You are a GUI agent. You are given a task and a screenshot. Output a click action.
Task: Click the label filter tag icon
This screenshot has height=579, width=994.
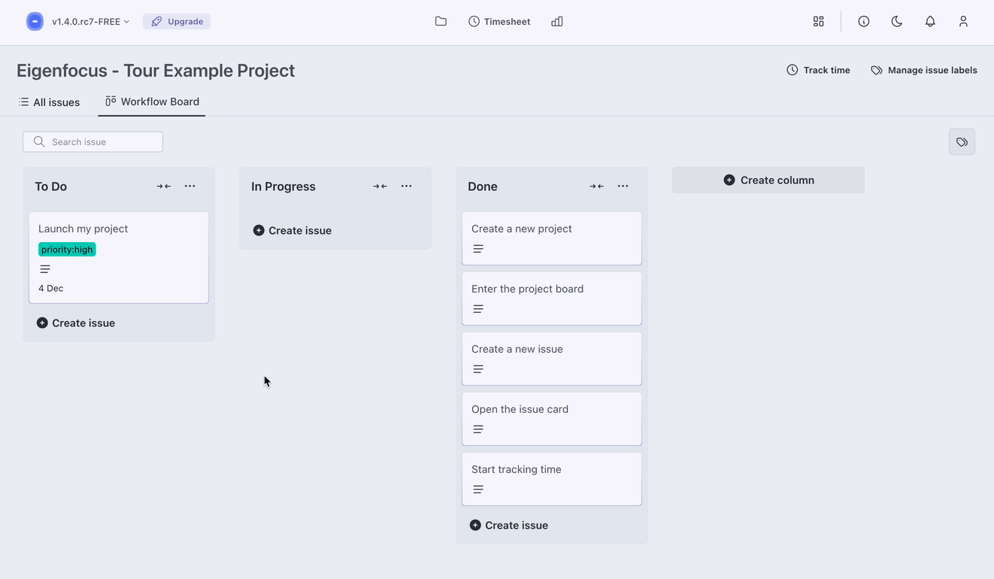pos(962,142)
